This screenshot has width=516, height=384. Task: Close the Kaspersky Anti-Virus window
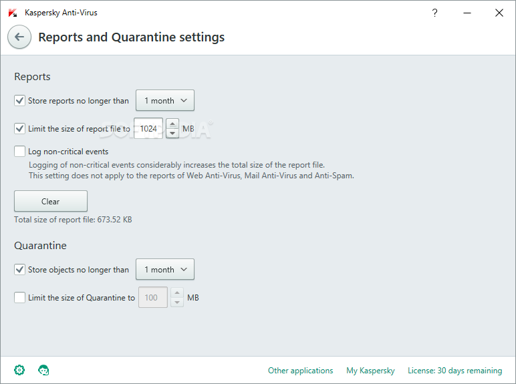tap(499, 13)
